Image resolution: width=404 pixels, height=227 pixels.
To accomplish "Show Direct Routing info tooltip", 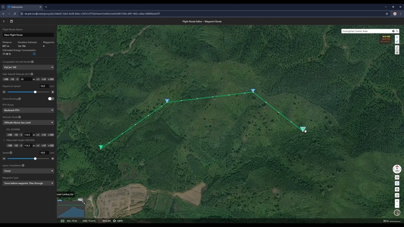I will tap(20, 99).
